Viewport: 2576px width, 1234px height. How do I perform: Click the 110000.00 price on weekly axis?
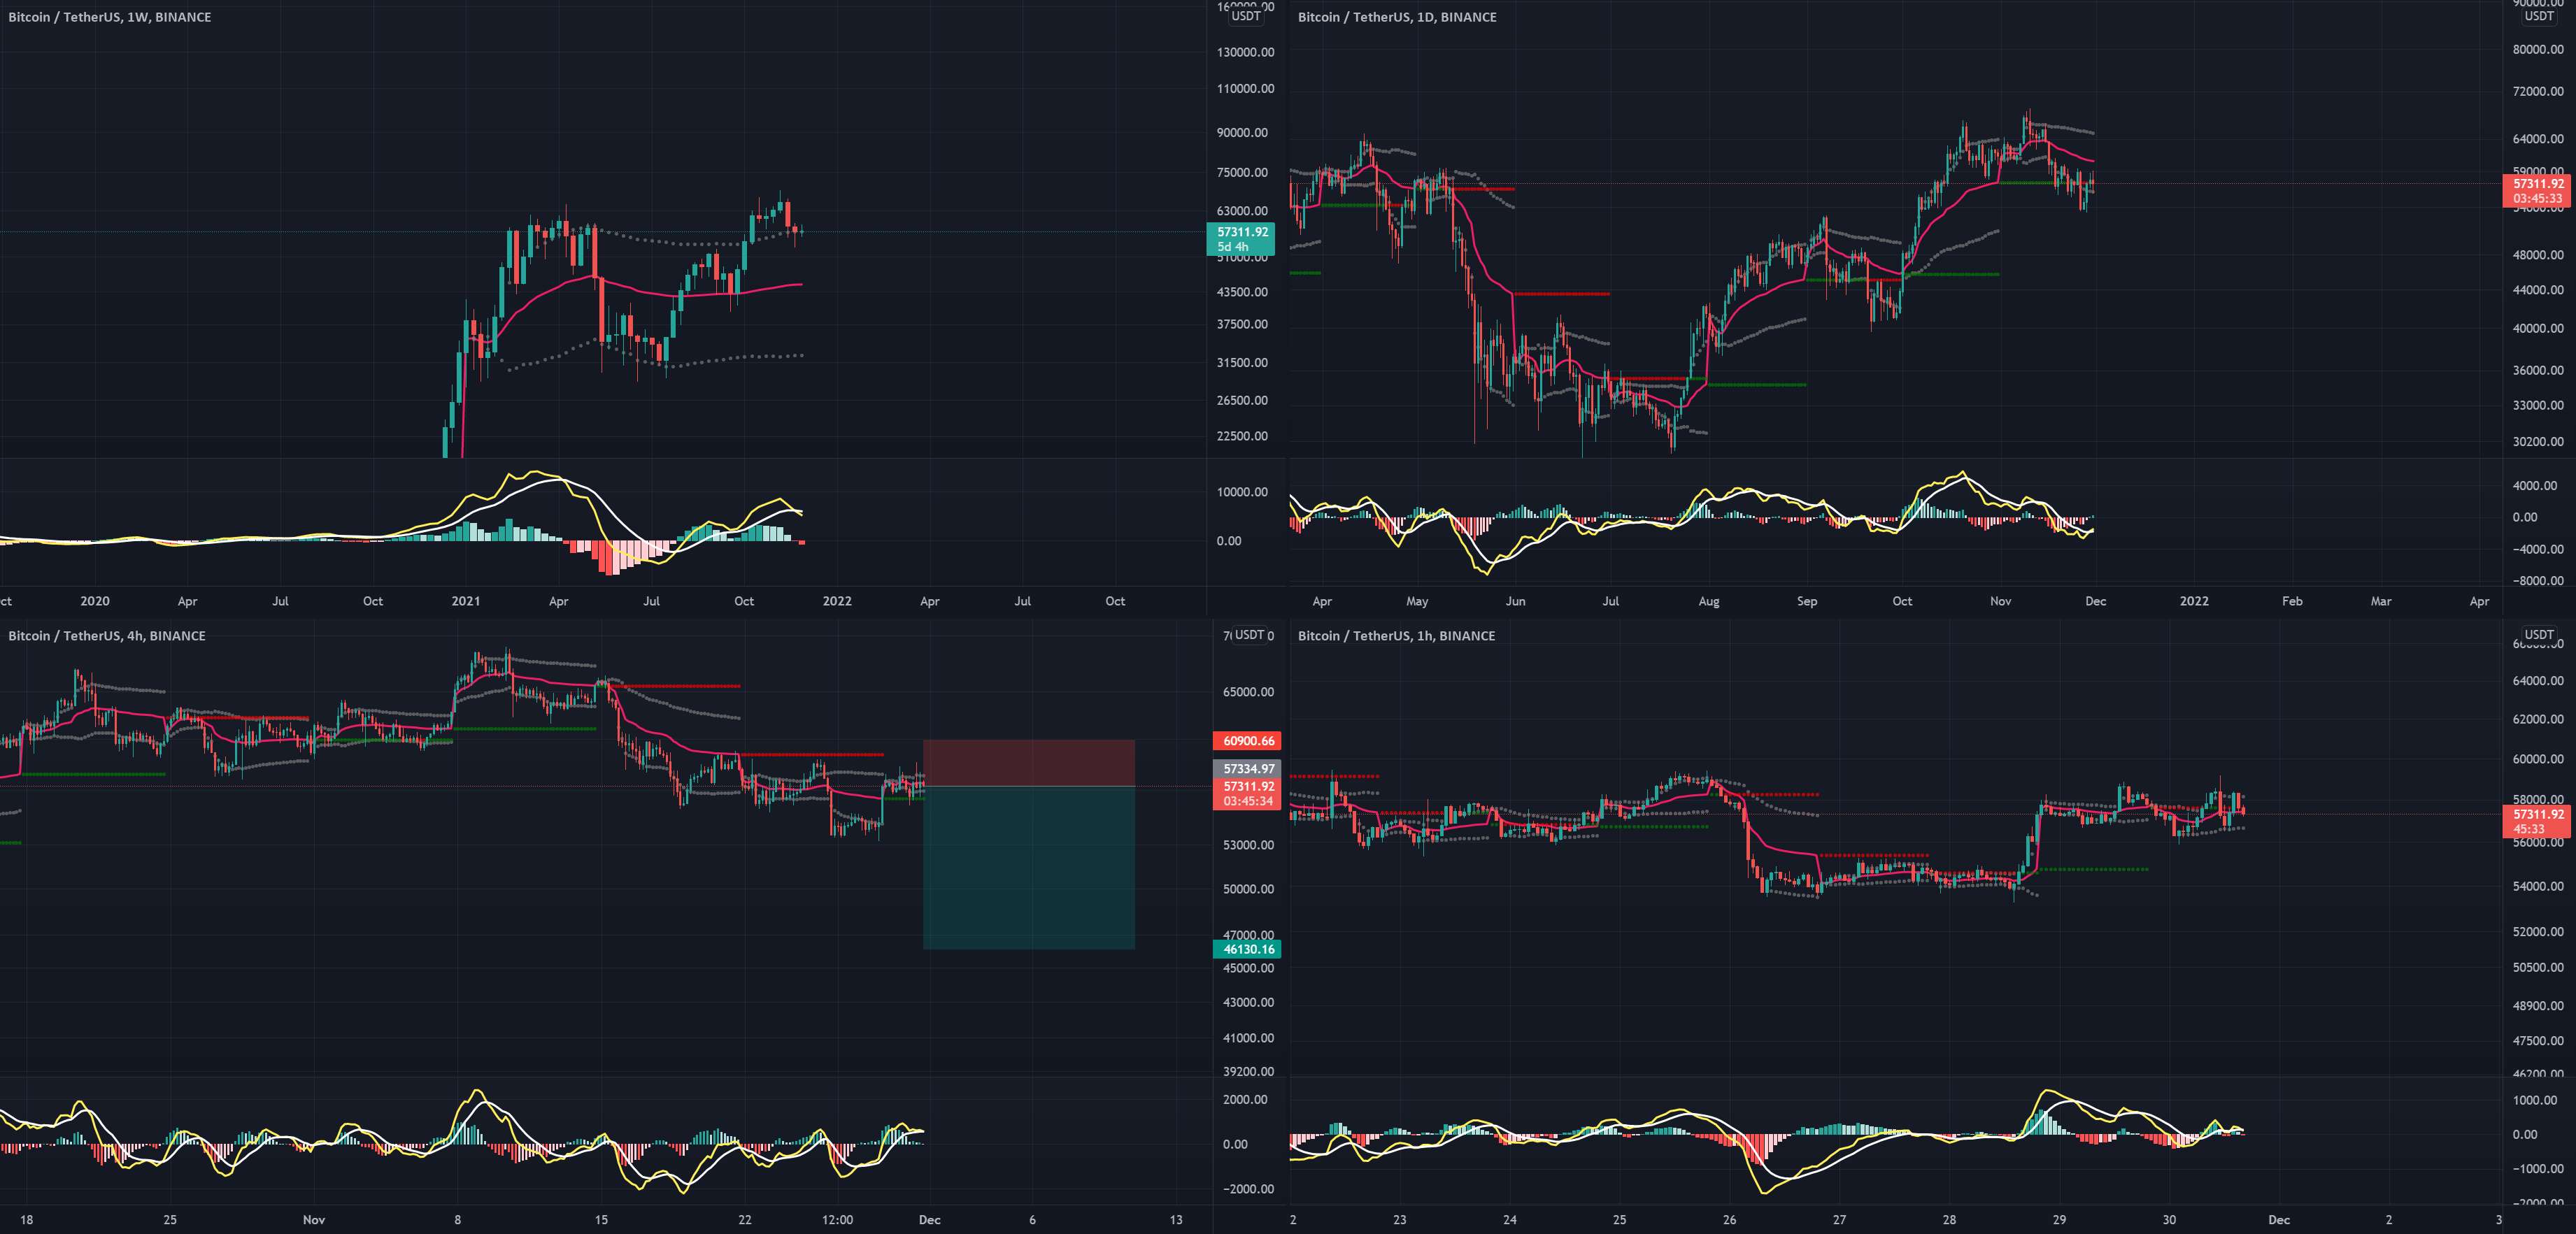[1245, 89]
